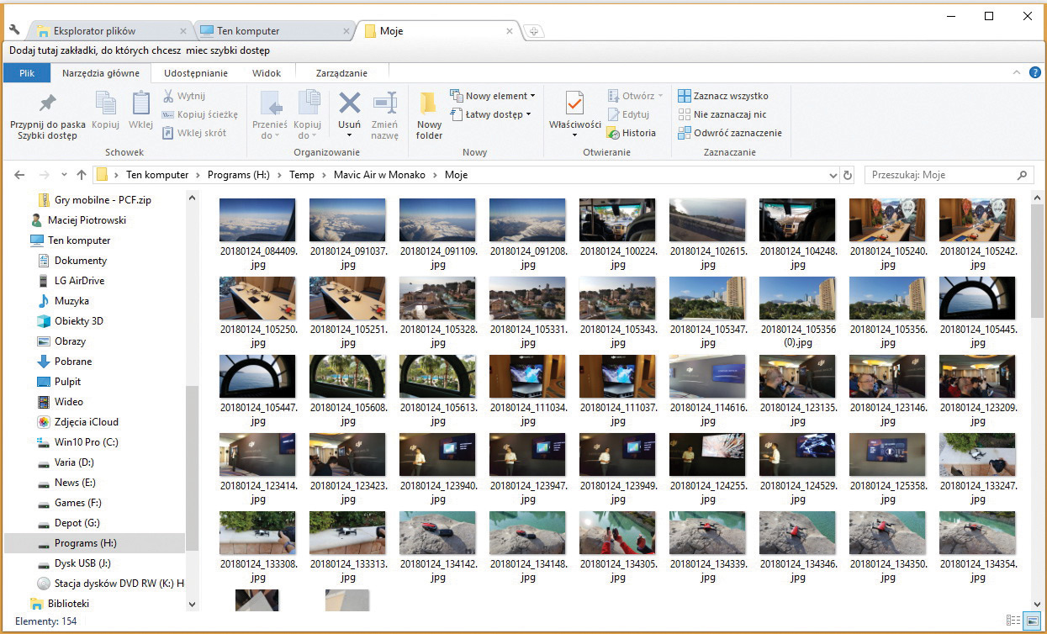This screenshot has height=634, width=1047.
Task: Create a new folder with Nowy folder
Action: 429,115
